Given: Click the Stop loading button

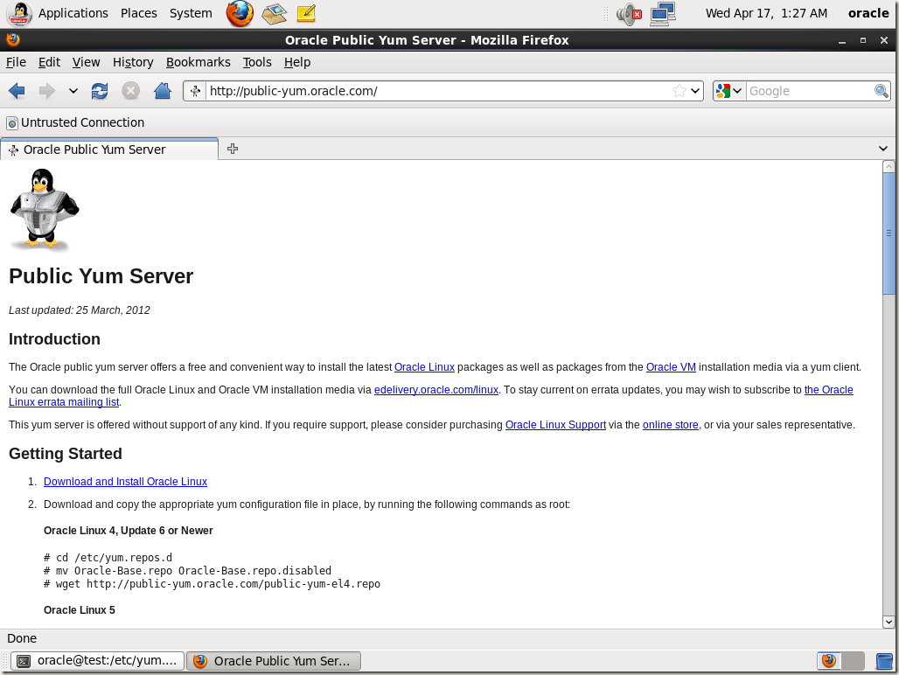Looking at the screenshot, I should [x=130, y=91].
